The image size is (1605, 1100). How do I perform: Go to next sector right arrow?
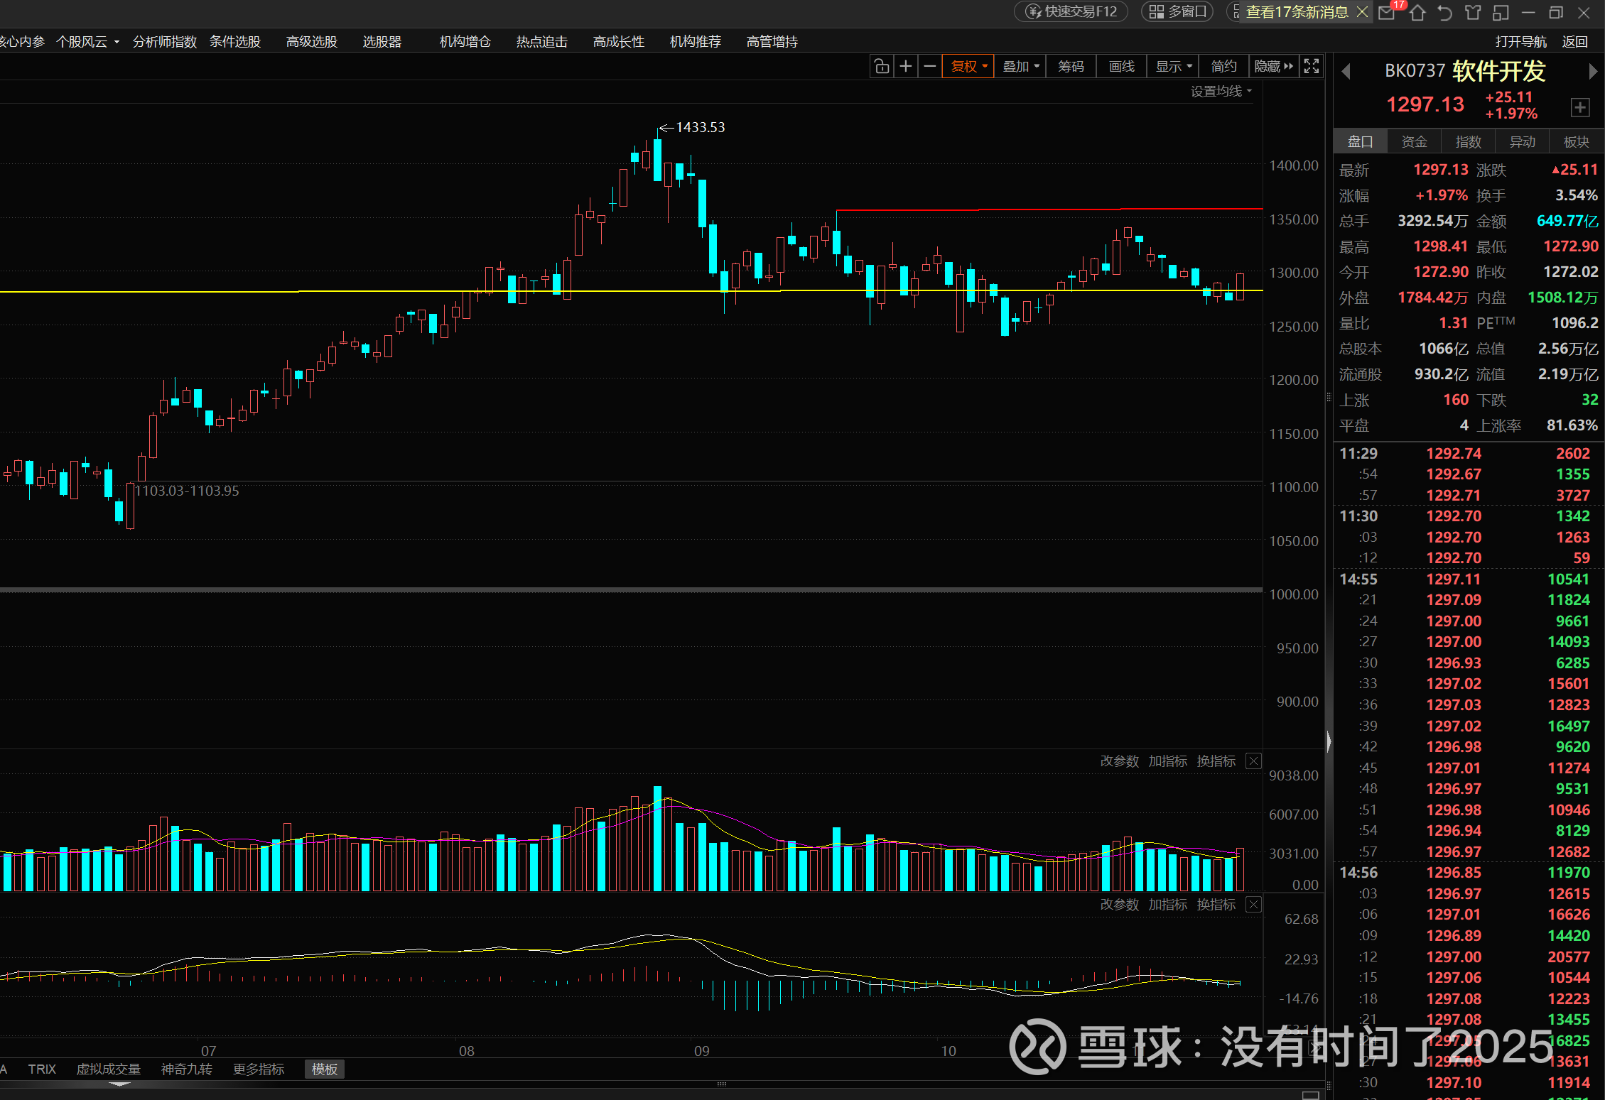pyautogui.click(x=1592, y=71)
